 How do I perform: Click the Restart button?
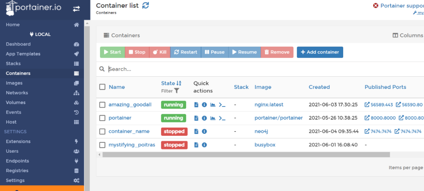pyautogui.click(x=185, y=52)
